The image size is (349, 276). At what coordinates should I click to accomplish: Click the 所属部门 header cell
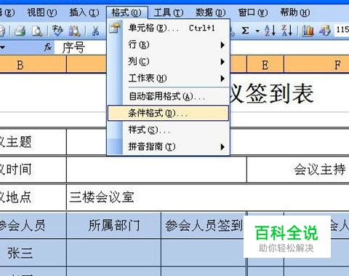coord(113,225)
